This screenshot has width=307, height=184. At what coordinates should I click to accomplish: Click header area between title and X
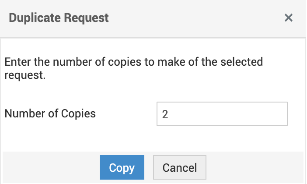click(197, 18)
